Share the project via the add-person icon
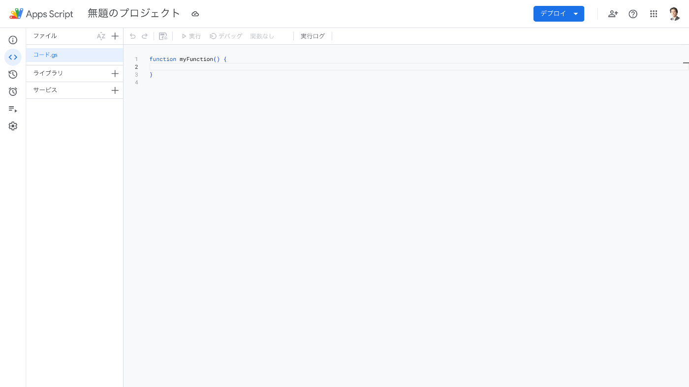689x387 pixels. pyautogui.click(x=613, y=14)
